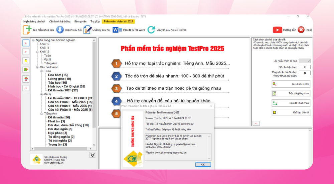Click the Chuyển câu hỏi về TestPro refresh icon
This screenshot has width=334, height=184.
click(151, 30)
